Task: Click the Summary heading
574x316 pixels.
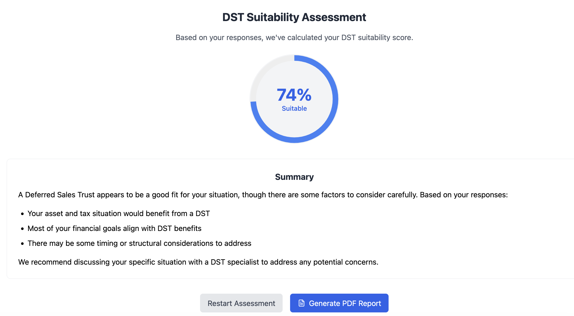Action: pyautogui.click(x=294, y=177)
